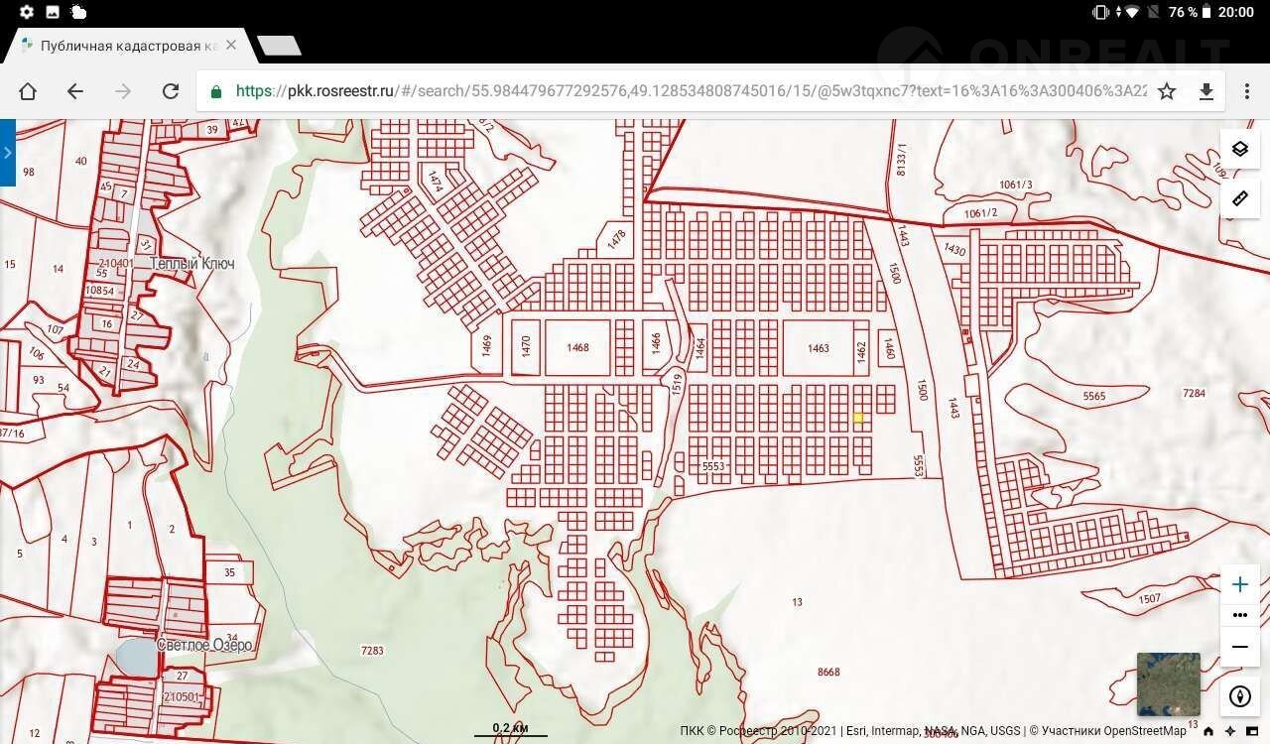Viewport: 1270px width, 744px height.
Task: Expand the blue left side panel
Action: (8, 153)
